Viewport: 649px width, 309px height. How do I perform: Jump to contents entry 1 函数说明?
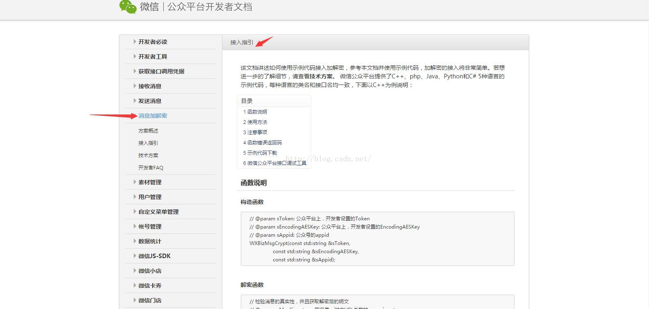tap(255, 112)
